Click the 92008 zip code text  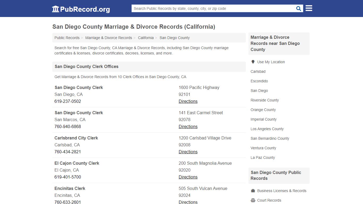(184, 145)
